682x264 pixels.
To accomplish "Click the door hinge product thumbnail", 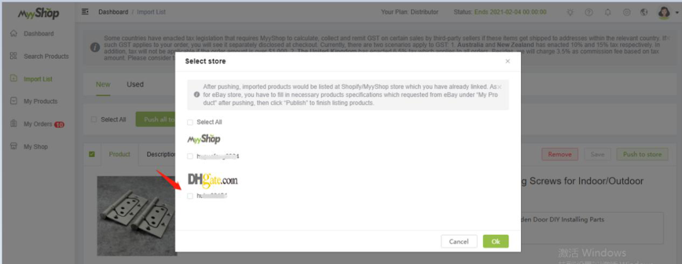I will click(x=136, y=216).
